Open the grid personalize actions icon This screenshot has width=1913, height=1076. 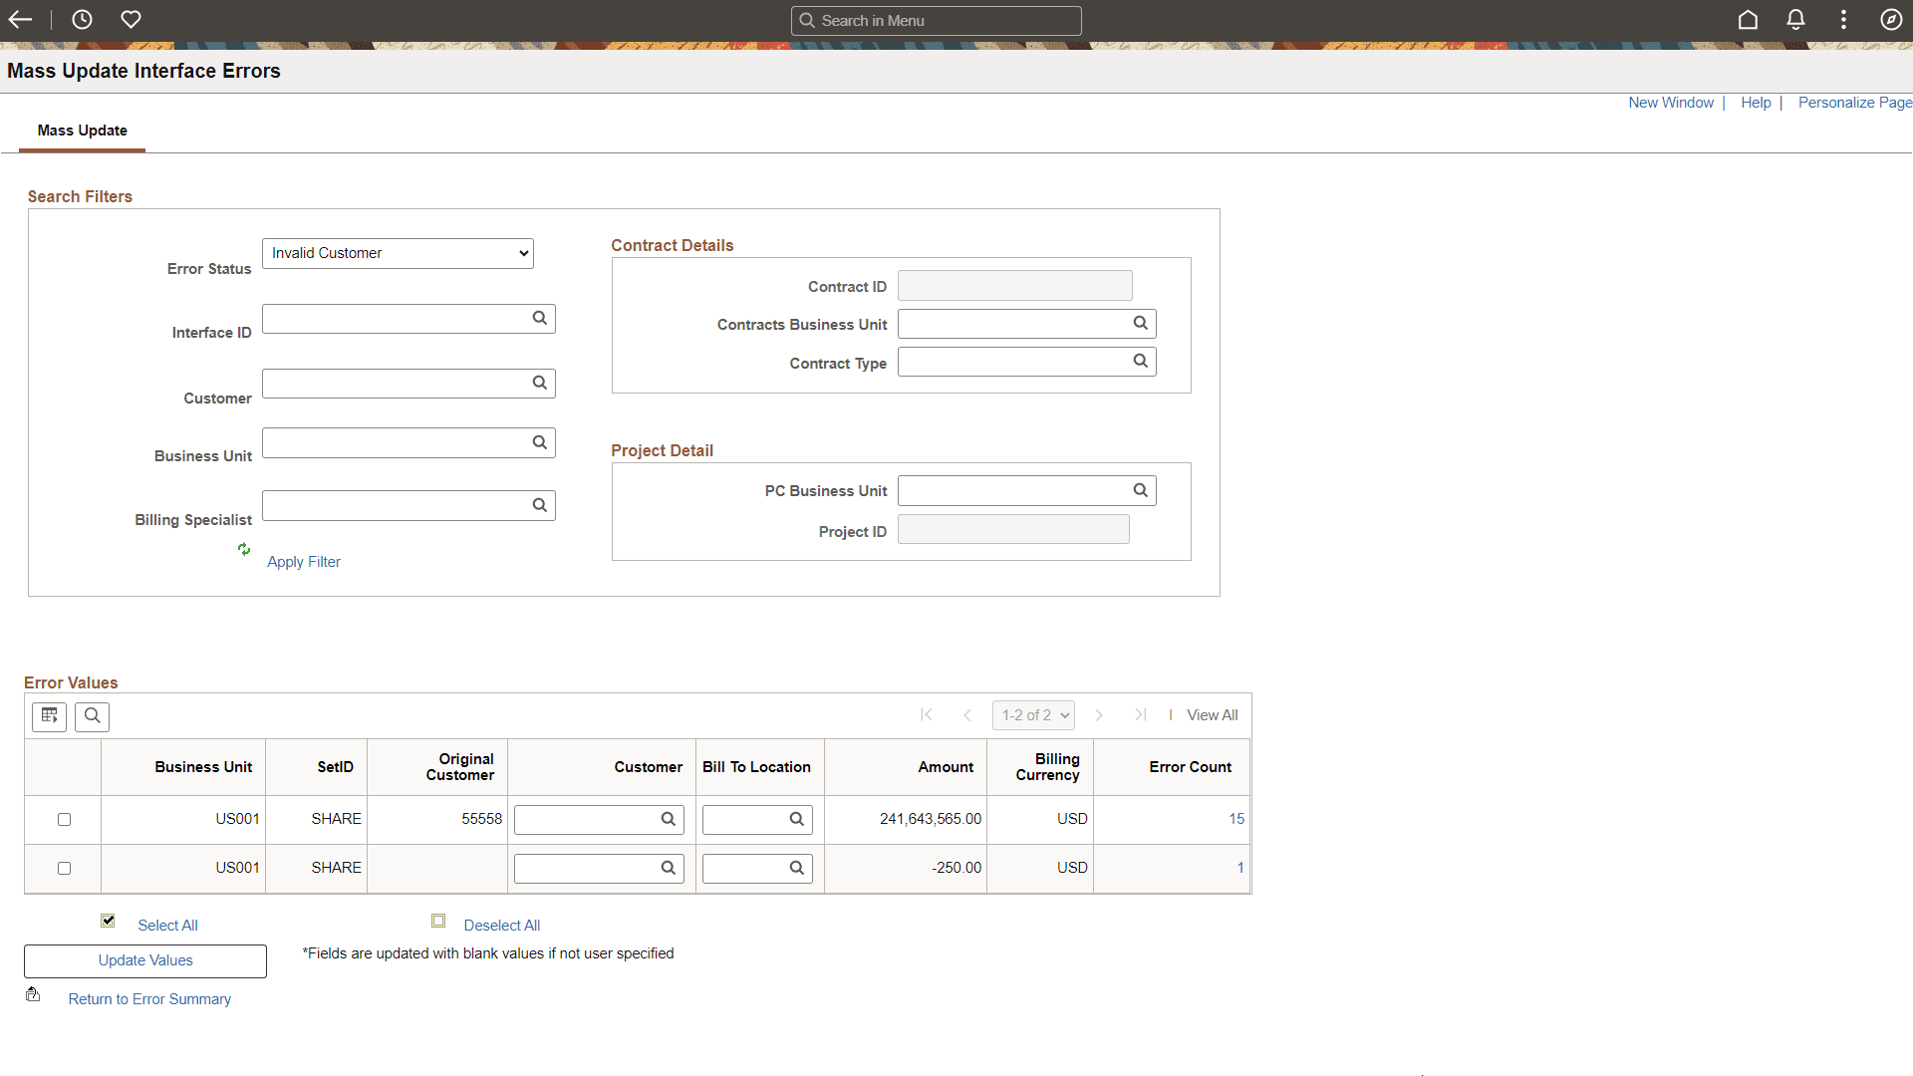(49, 715)
